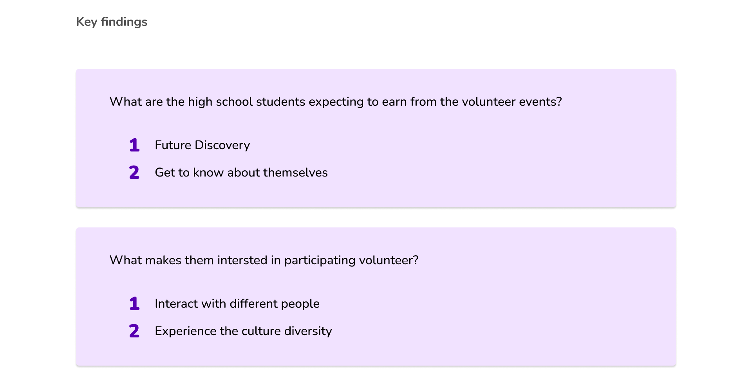Click the word "diversity" in the second card

(308, 331)
